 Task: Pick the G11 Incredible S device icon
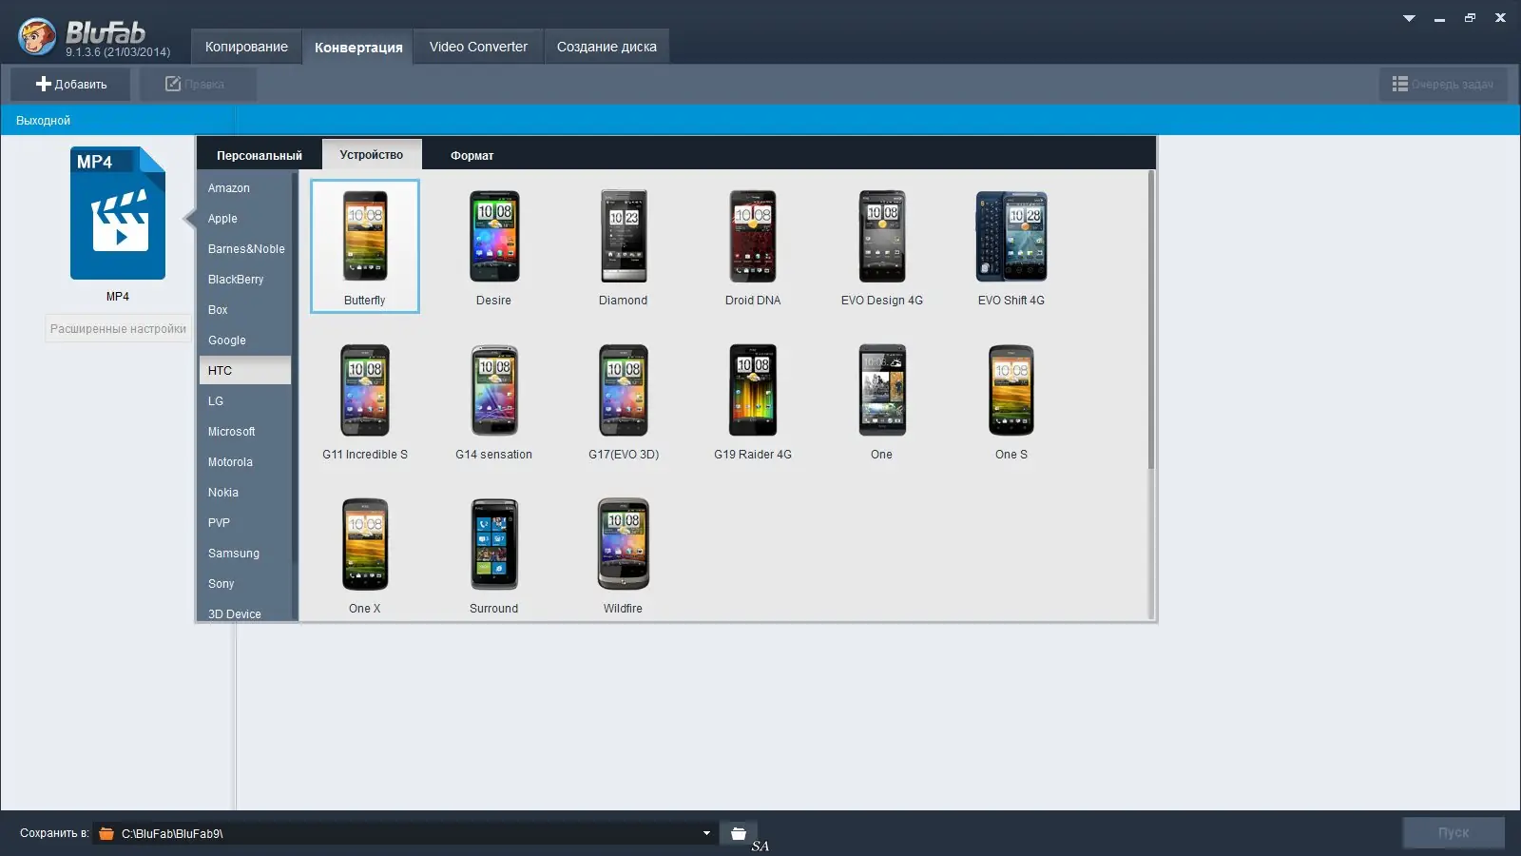(365, 390)
